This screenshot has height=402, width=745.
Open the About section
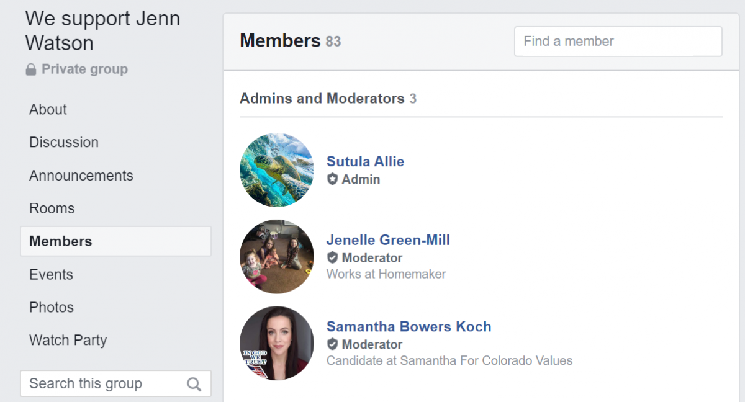(x=48, y=109)
